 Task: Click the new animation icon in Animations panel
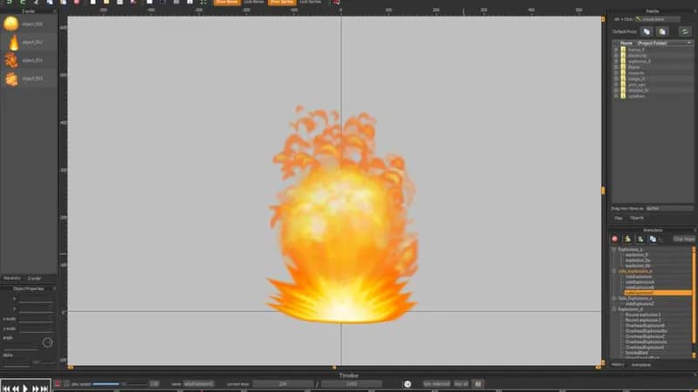(640, 239)
